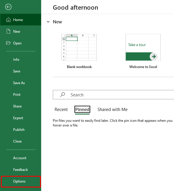This screenshot has width=174, height=191.
Task: Open the Welcome to Excel tour template
Action: point(143,47)
